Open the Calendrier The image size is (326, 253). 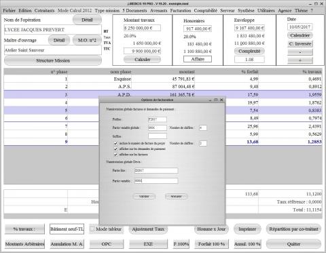point(300,35)
